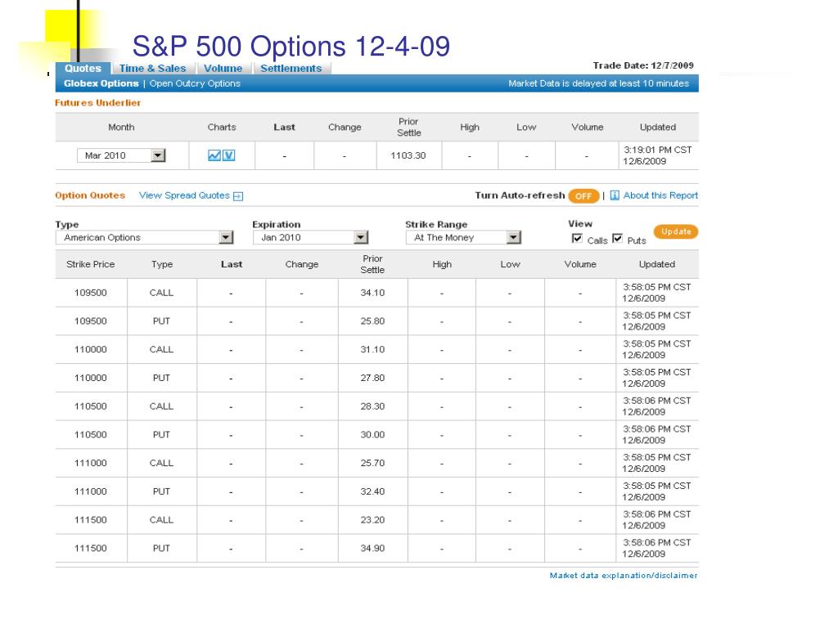Screen dimensions: 838x628
Task: Click the futures table Month header
Action: point(121,127)
